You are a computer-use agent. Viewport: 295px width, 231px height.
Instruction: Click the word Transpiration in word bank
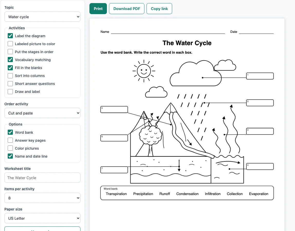pyautogui.click(x=116, y=194)
